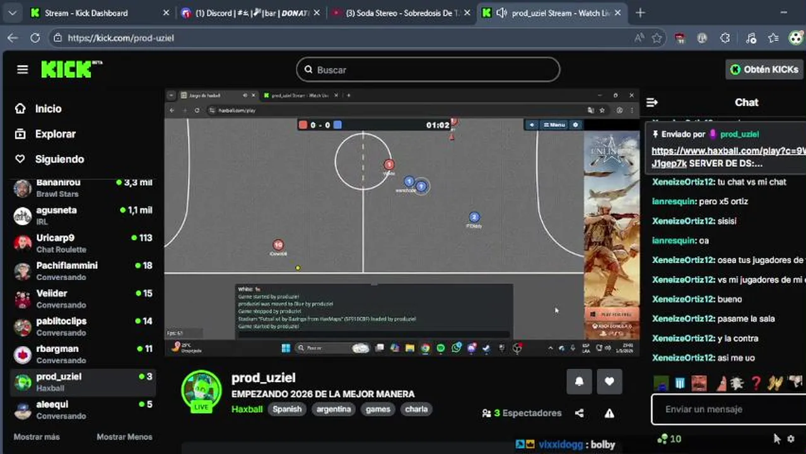
Task: Open chat settings gear icon
Action: [791, 439]
